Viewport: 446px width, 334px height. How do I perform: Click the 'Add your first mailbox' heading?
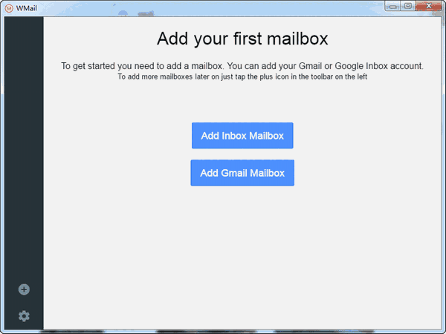(x=242, y=39)
